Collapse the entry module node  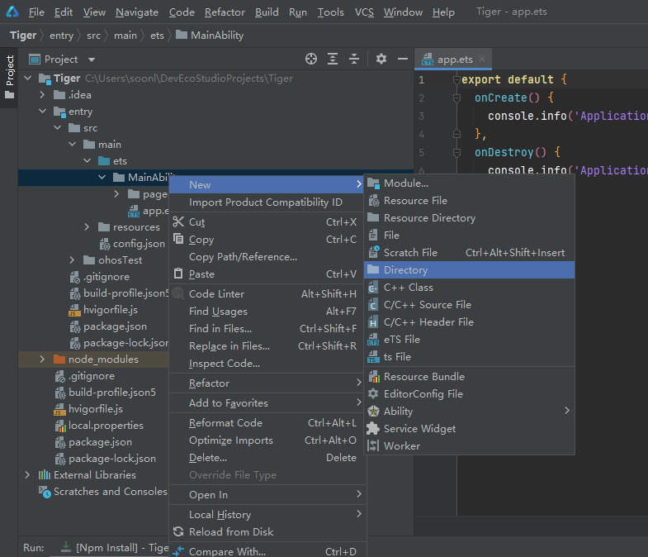(x=42, y=111)
